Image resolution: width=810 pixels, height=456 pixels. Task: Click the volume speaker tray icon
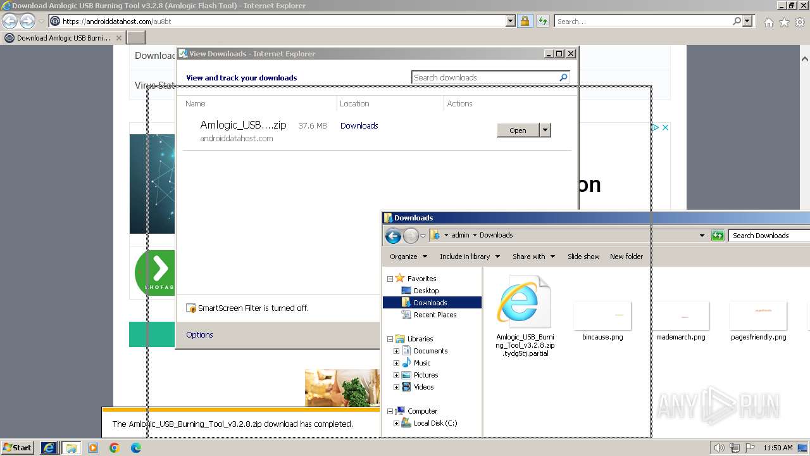click(x=720, y=448)
